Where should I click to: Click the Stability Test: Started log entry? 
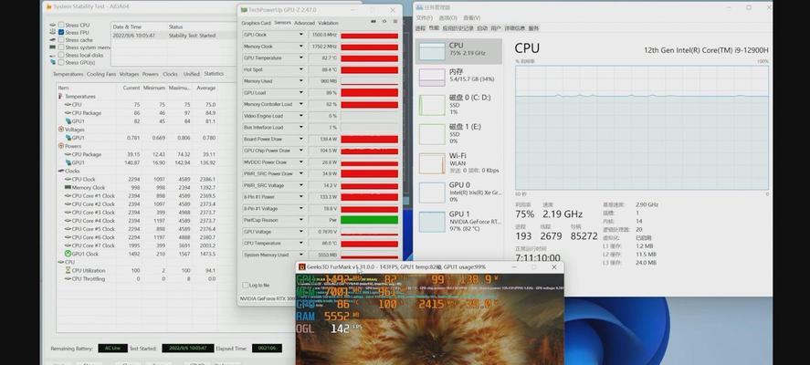[x=192, y=36]
